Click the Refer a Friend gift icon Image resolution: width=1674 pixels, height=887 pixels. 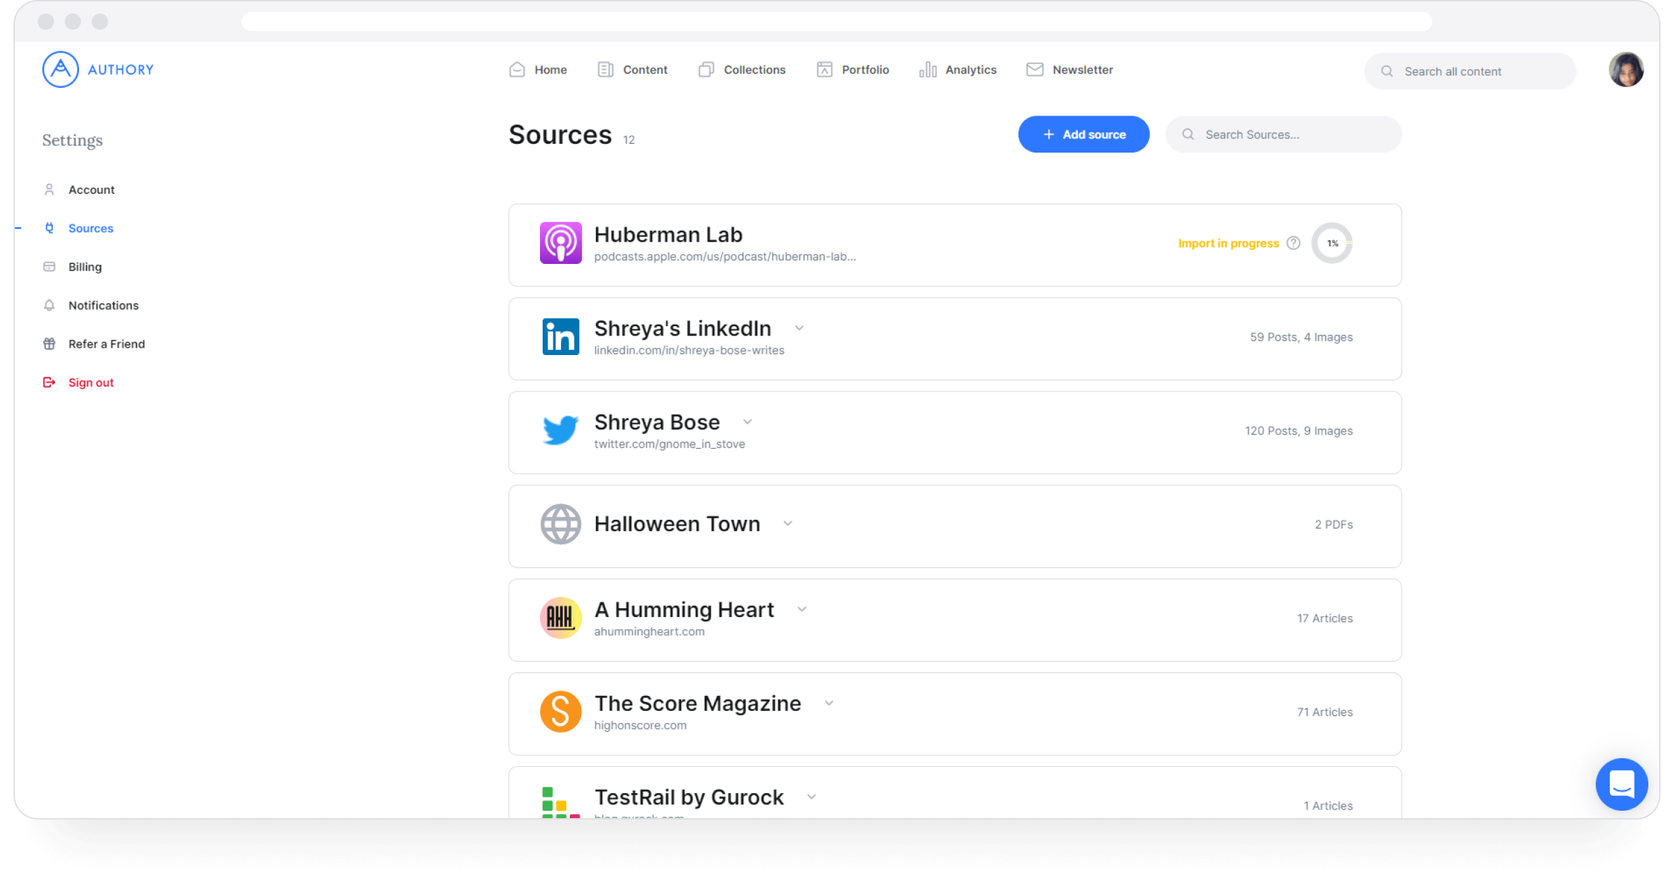point(49,344)
